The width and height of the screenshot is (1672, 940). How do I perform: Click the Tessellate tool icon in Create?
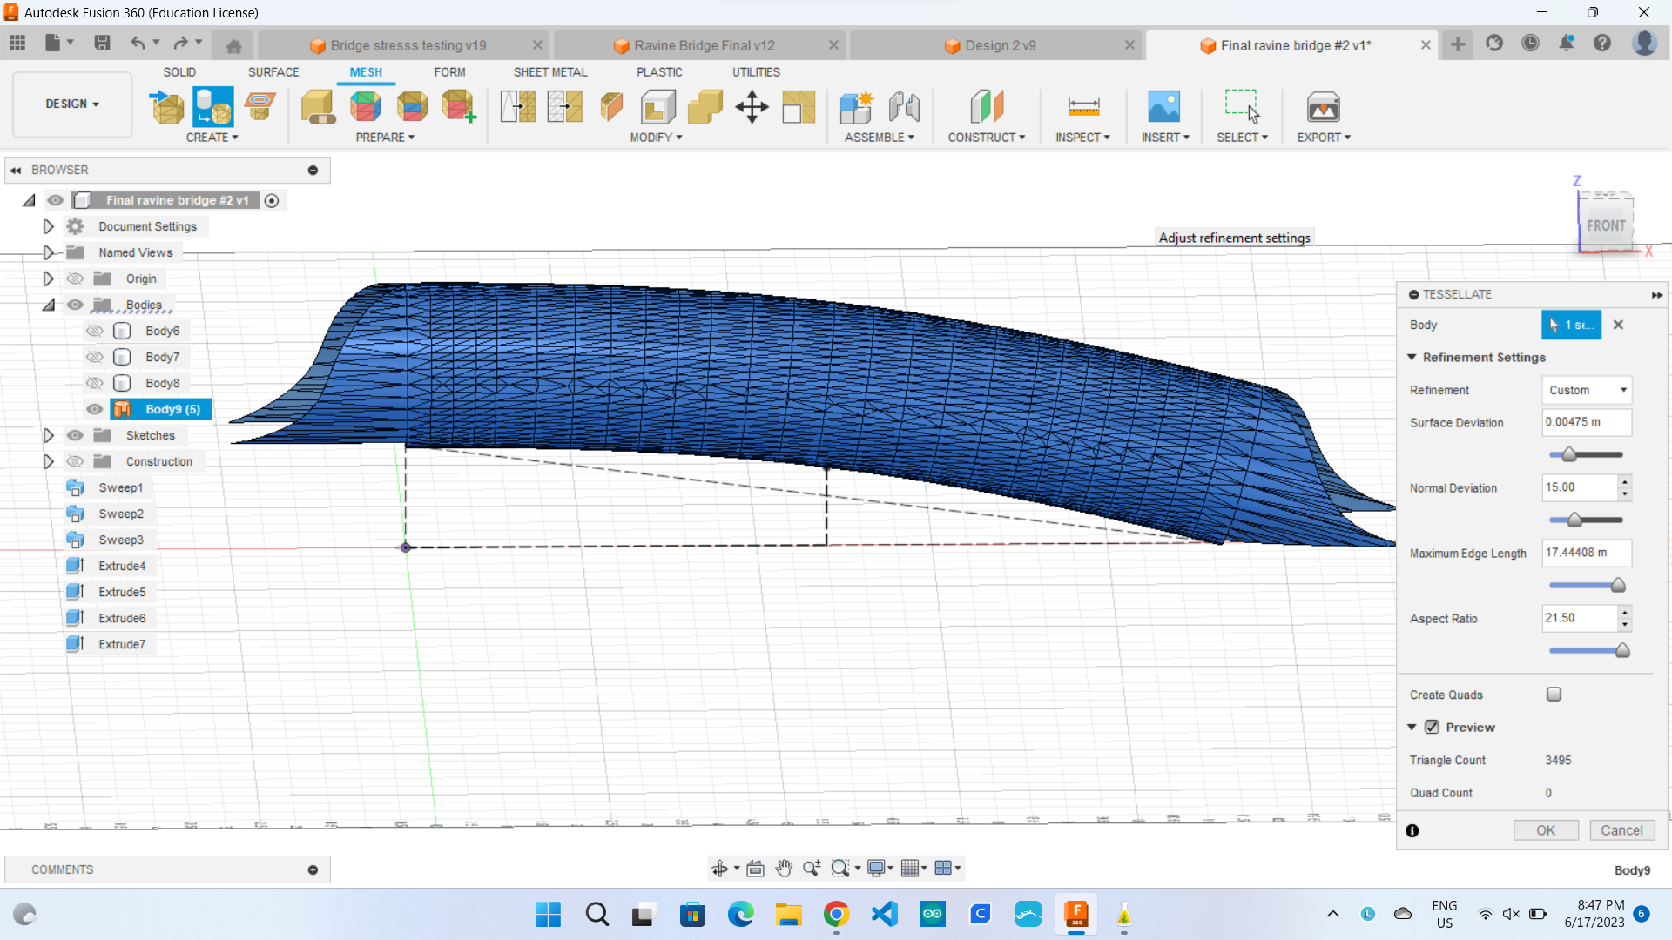pos(213,107)
